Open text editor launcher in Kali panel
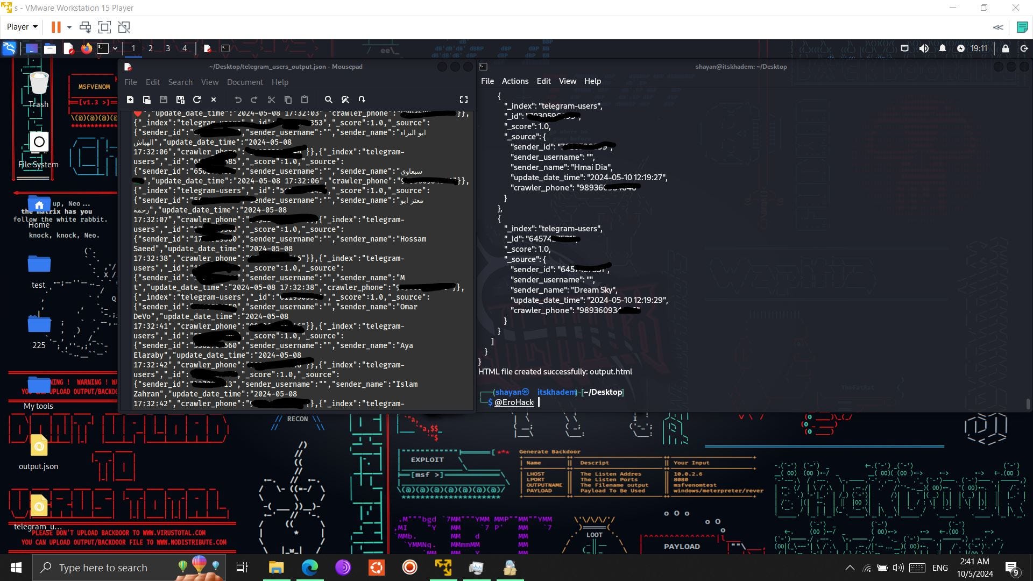The height and width of the screenshot is (581, 1033). (x=68, y=48)
